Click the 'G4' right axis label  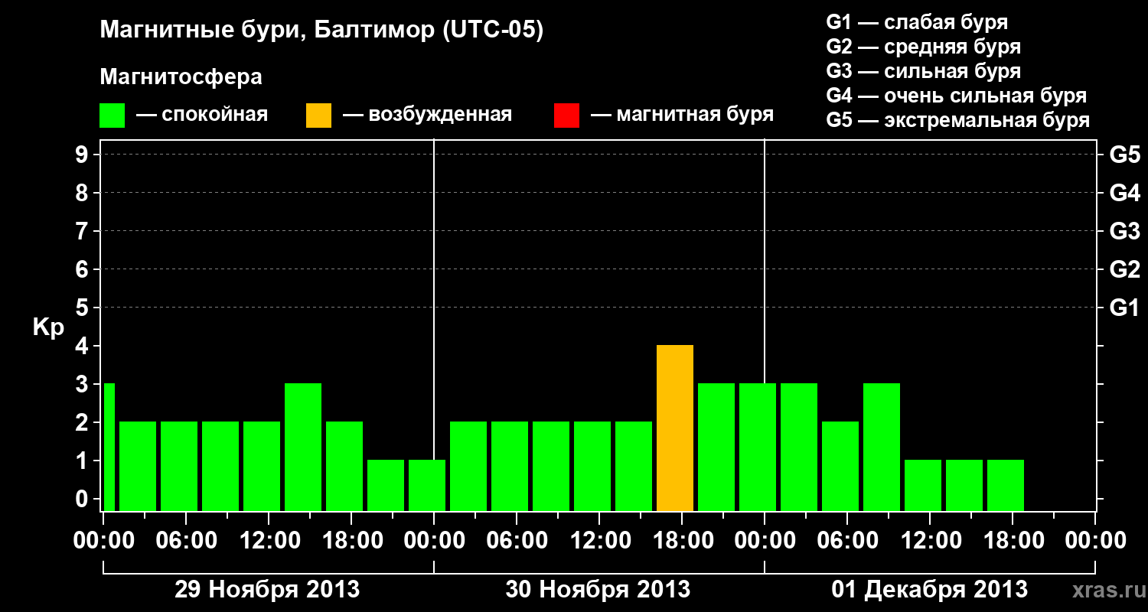pos(1124,193)
